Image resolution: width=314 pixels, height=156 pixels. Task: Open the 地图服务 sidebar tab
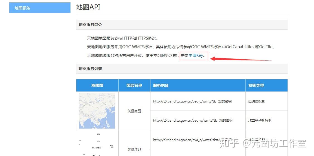[x=40, y=8]
